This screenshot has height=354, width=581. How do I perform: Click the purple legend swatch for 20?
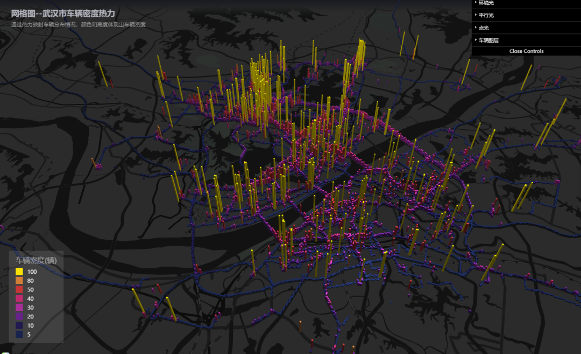(19, 316)
